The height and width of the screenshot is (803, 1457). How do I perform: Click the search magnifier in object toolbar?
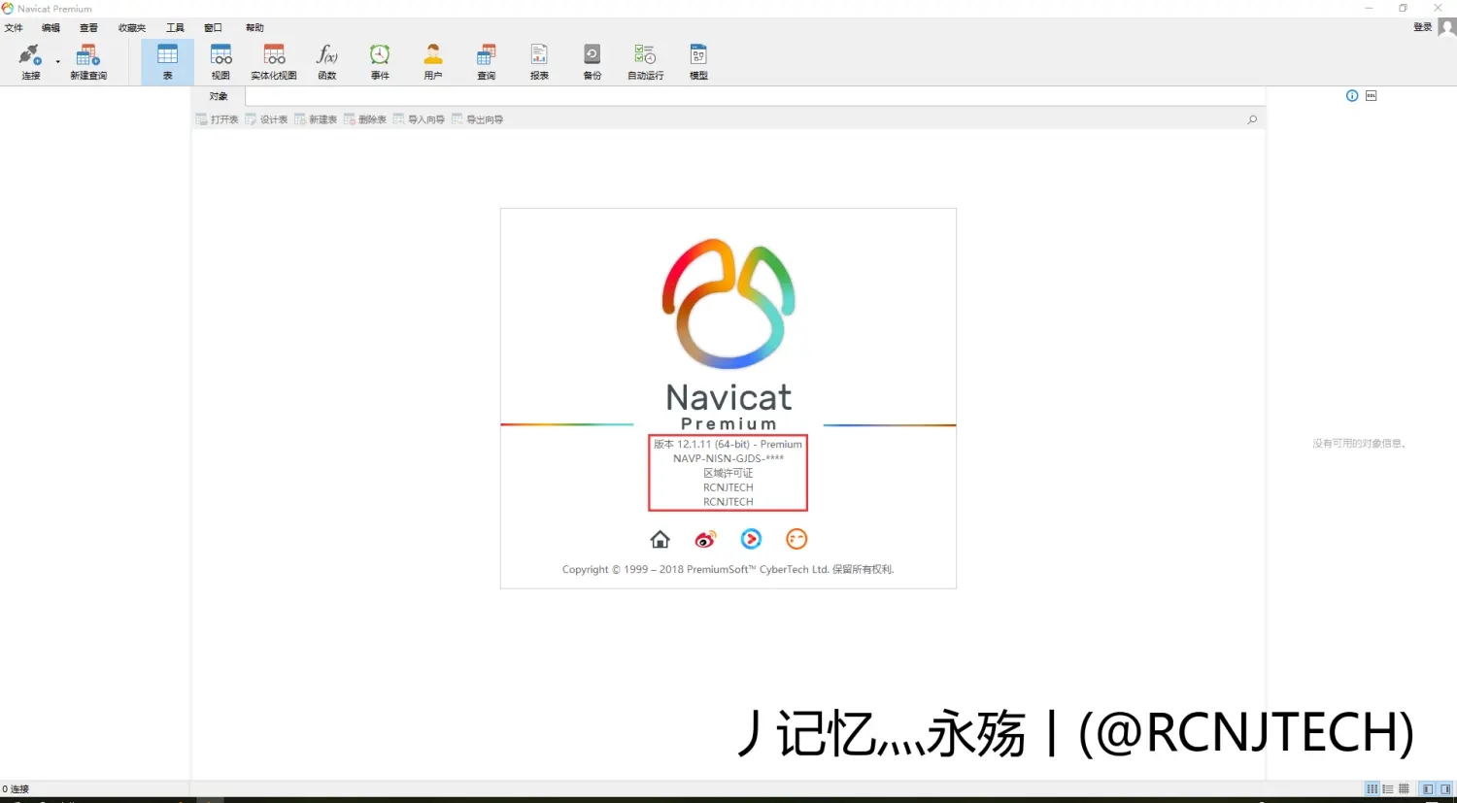pyautogui.click(x=1252, y=119)
